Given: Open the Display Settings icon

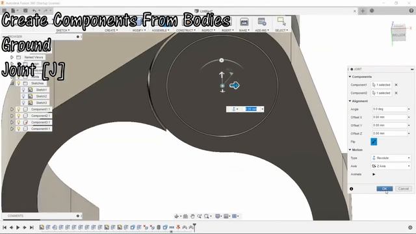Looking at the screenshot, I should coord(218,216).
